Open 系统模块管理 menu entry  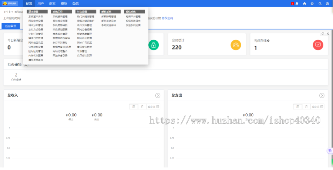point(60,16)
